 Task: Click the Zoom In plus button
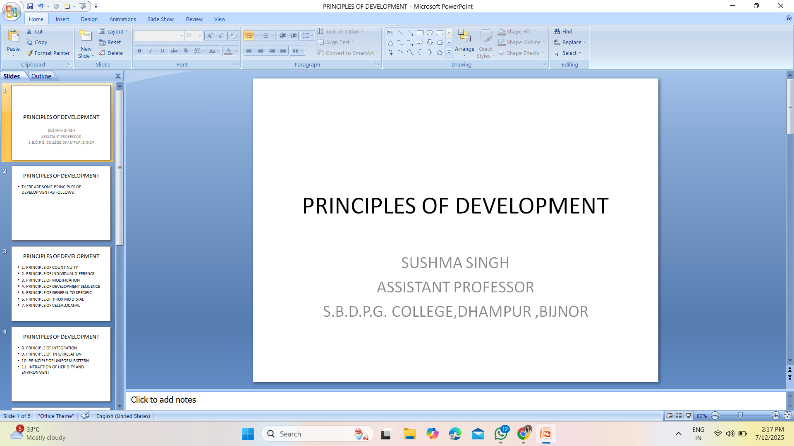click(x=776, y=415)
